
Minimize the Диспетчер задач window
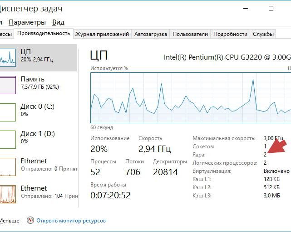246,8
